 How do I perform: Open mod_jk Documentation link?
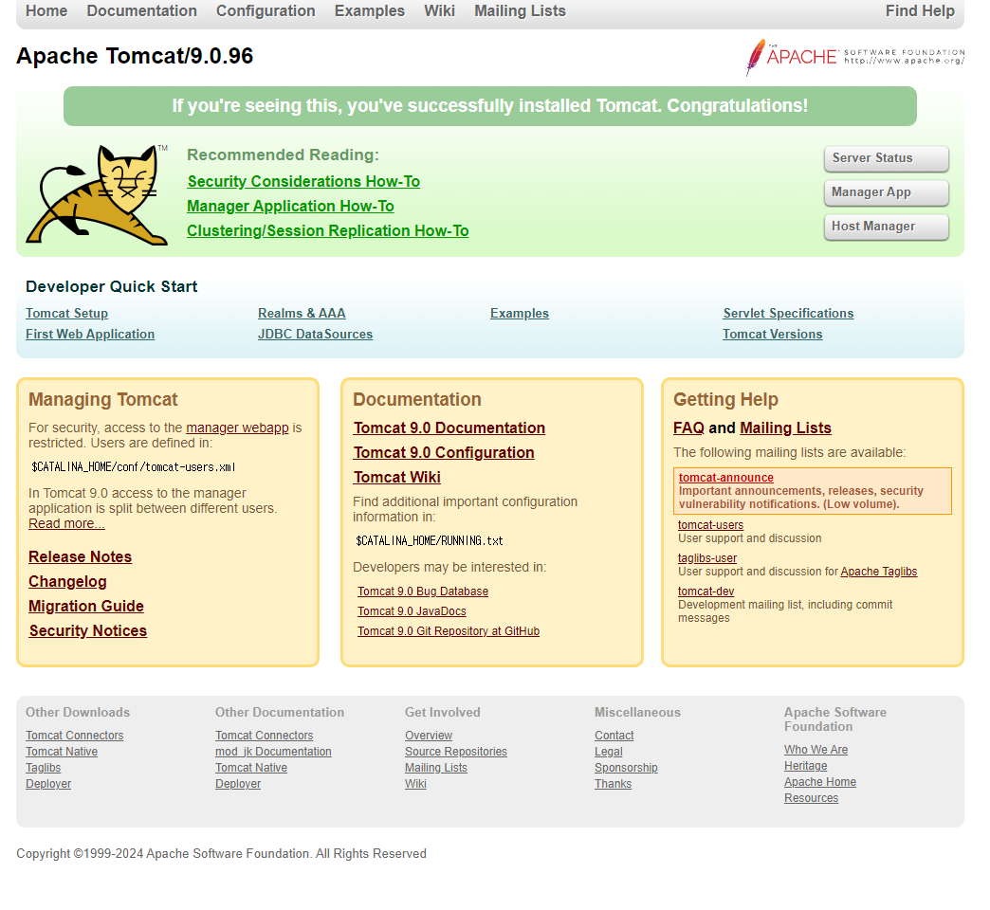click(x=273, y=753)
